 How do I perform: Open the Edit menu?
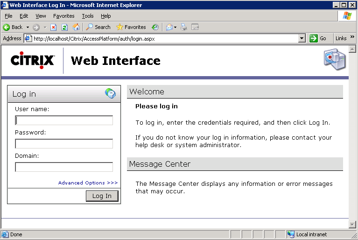[x=24, y=16]
